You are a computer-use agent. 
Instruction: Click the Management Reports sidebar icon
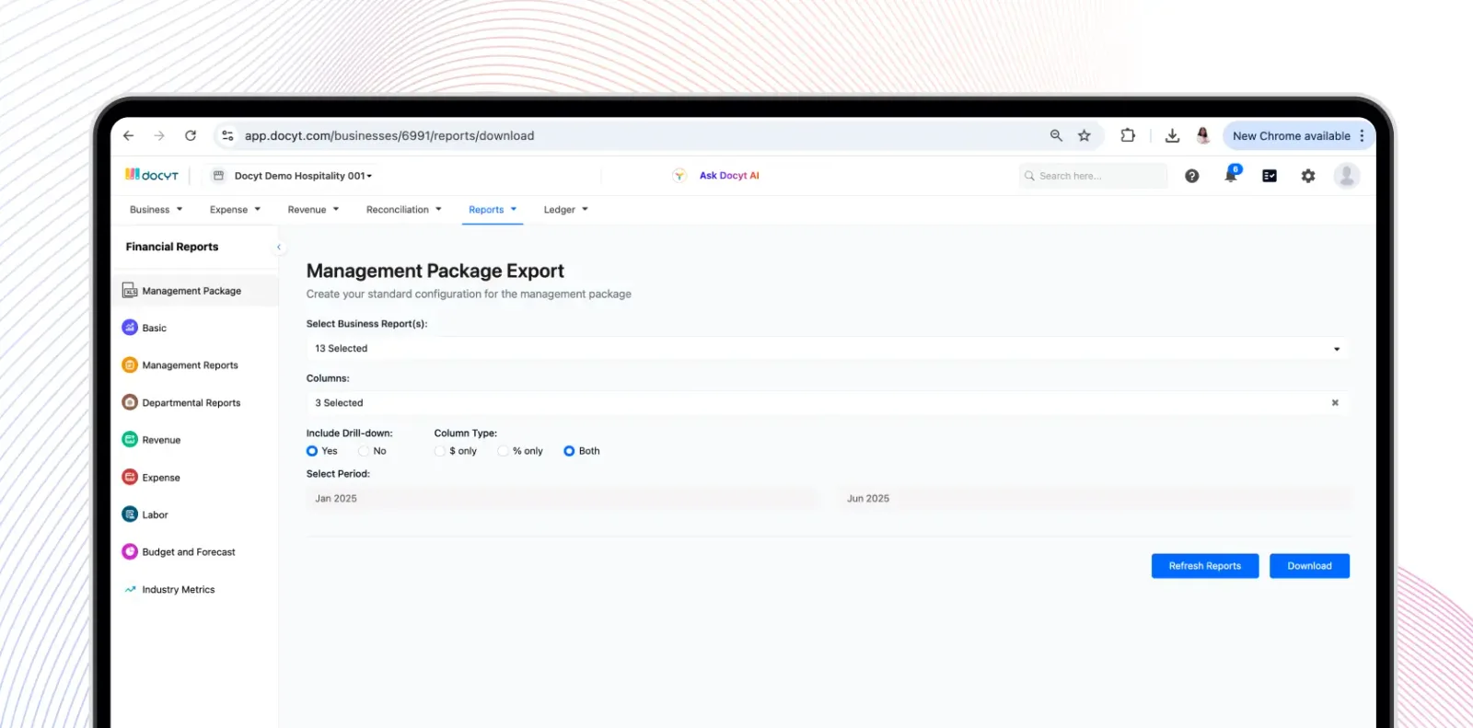(x=130, y=365)
